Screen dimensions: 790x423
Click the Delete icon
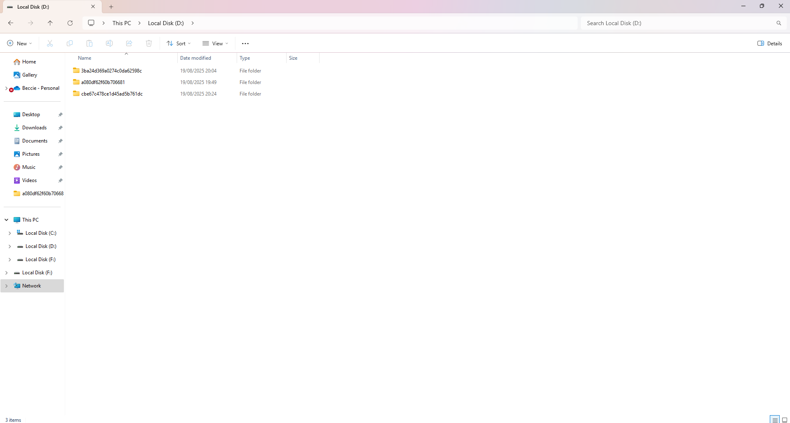148,43
